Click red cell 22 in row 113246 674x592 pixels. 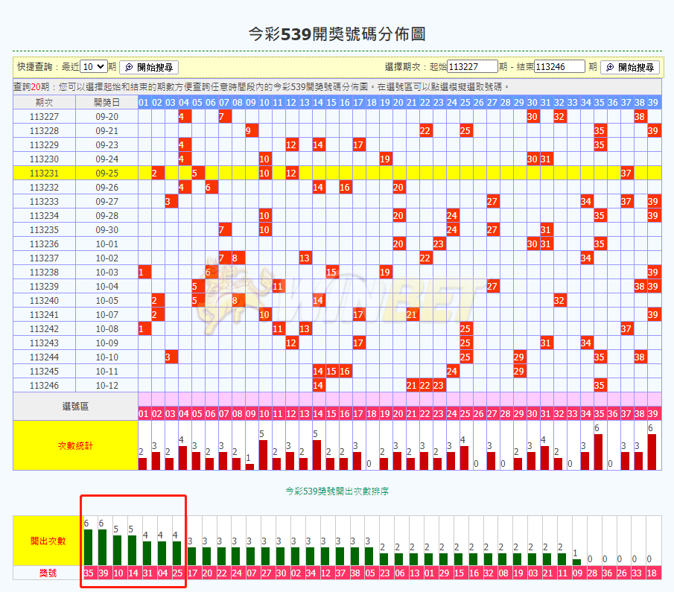(x=425, y=385)
